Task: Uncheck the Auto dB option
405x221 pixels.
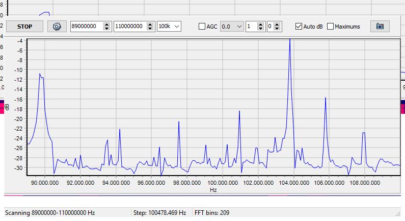Action: point(299,27)
